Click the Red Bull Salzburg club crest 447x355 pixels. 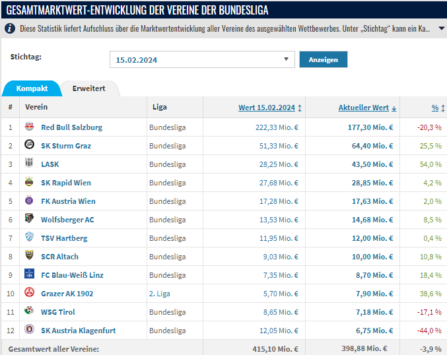click(29, 126)
